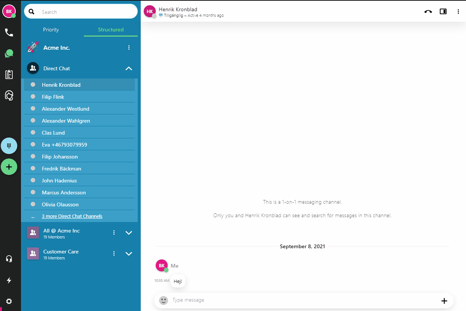The width and height of the screenshot is (466, 311).
Task: Click the search magnifier icon
Action: [x=32, y=12]
